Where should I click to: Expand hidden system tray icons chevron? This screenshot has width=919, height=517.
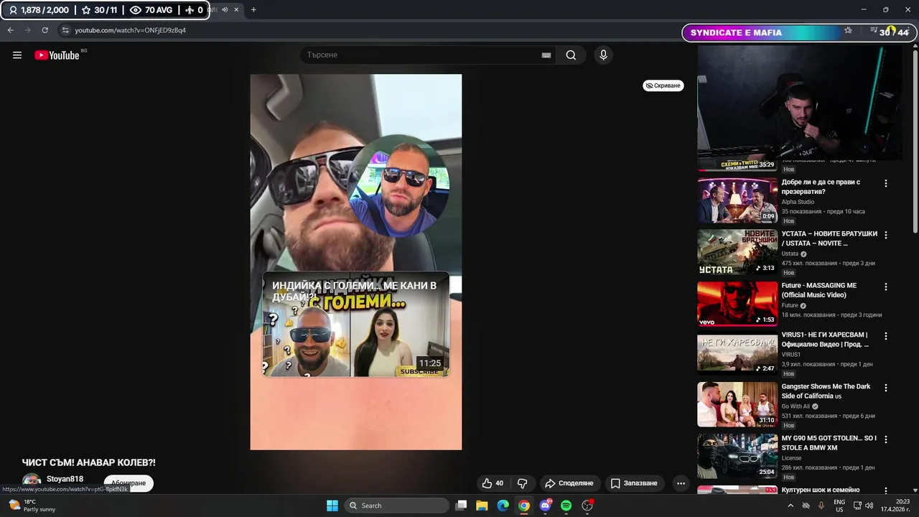790,506
